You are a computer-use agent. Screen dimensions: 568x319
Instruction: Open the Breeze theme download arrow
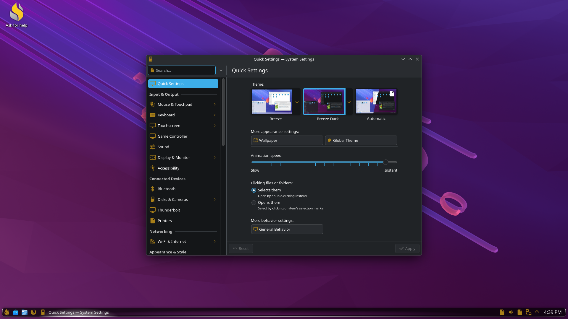click(x=297, y=102)
